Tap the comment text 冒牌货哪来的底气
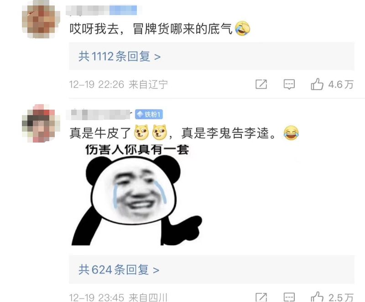365x302 pixels. coord(182,29)
